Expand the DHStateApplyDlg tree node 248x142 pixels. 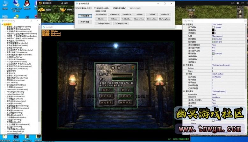tap(5, 29)
